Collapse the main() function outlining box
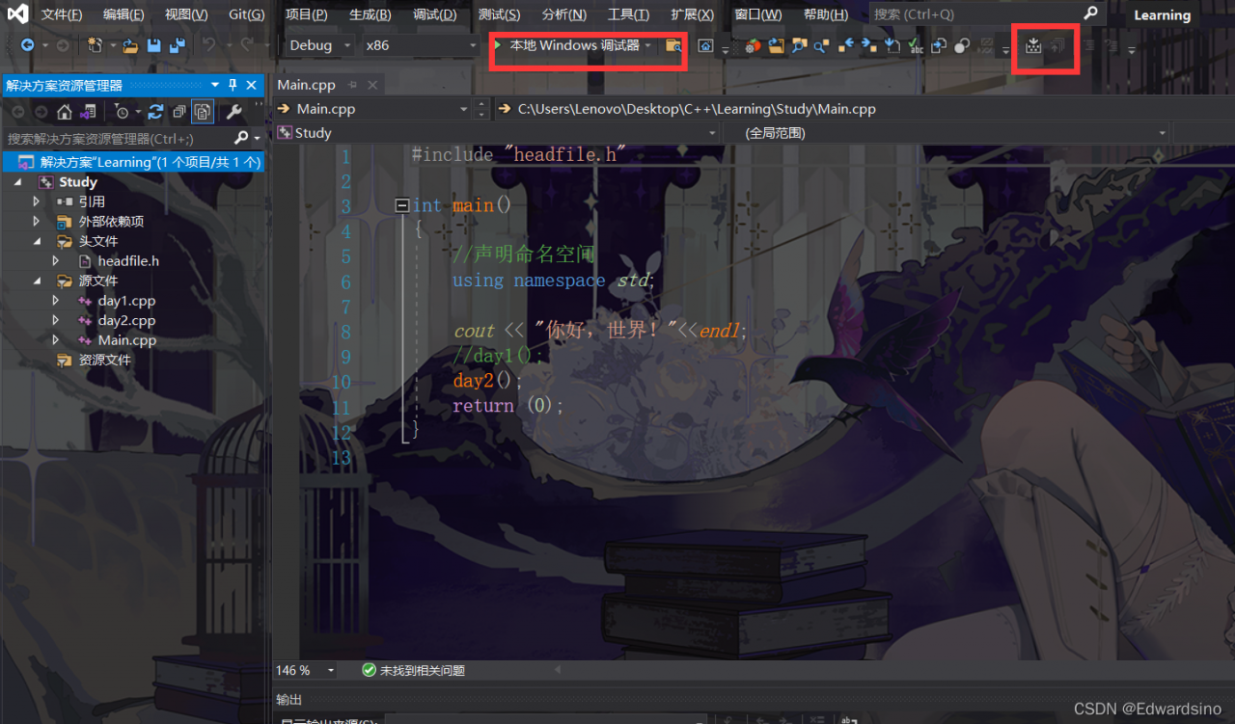The image size is (1235, 724). coord(402,205)
